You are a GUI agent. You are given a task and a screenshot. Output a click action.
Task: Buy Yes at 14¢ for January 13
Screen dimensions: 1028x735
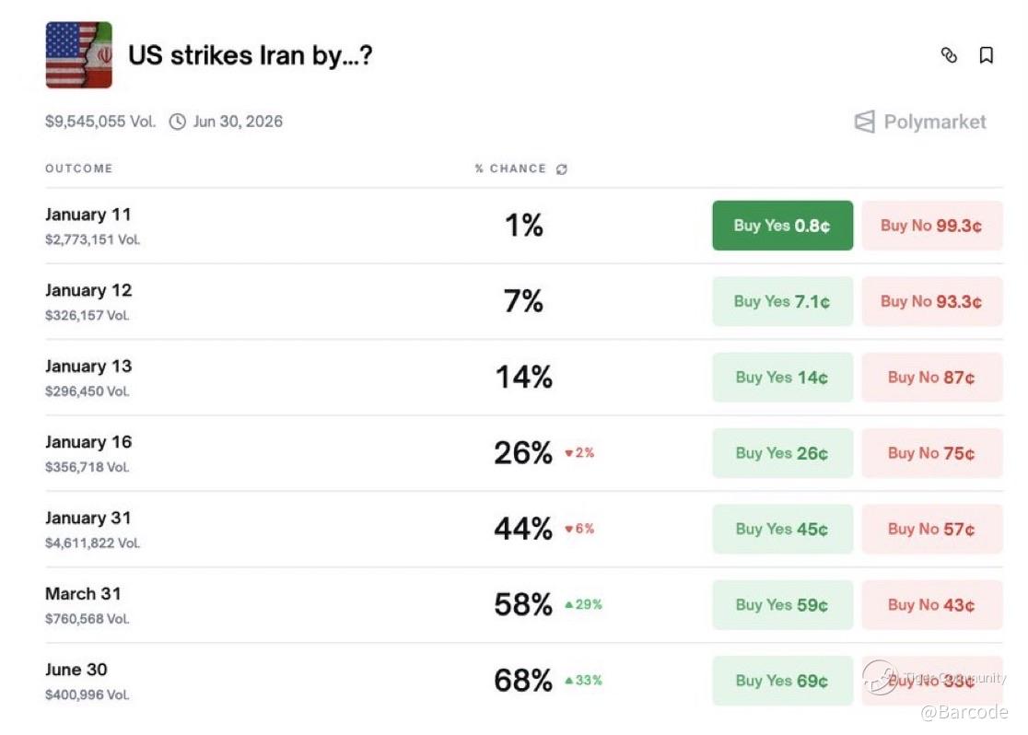tap(782, 377)
